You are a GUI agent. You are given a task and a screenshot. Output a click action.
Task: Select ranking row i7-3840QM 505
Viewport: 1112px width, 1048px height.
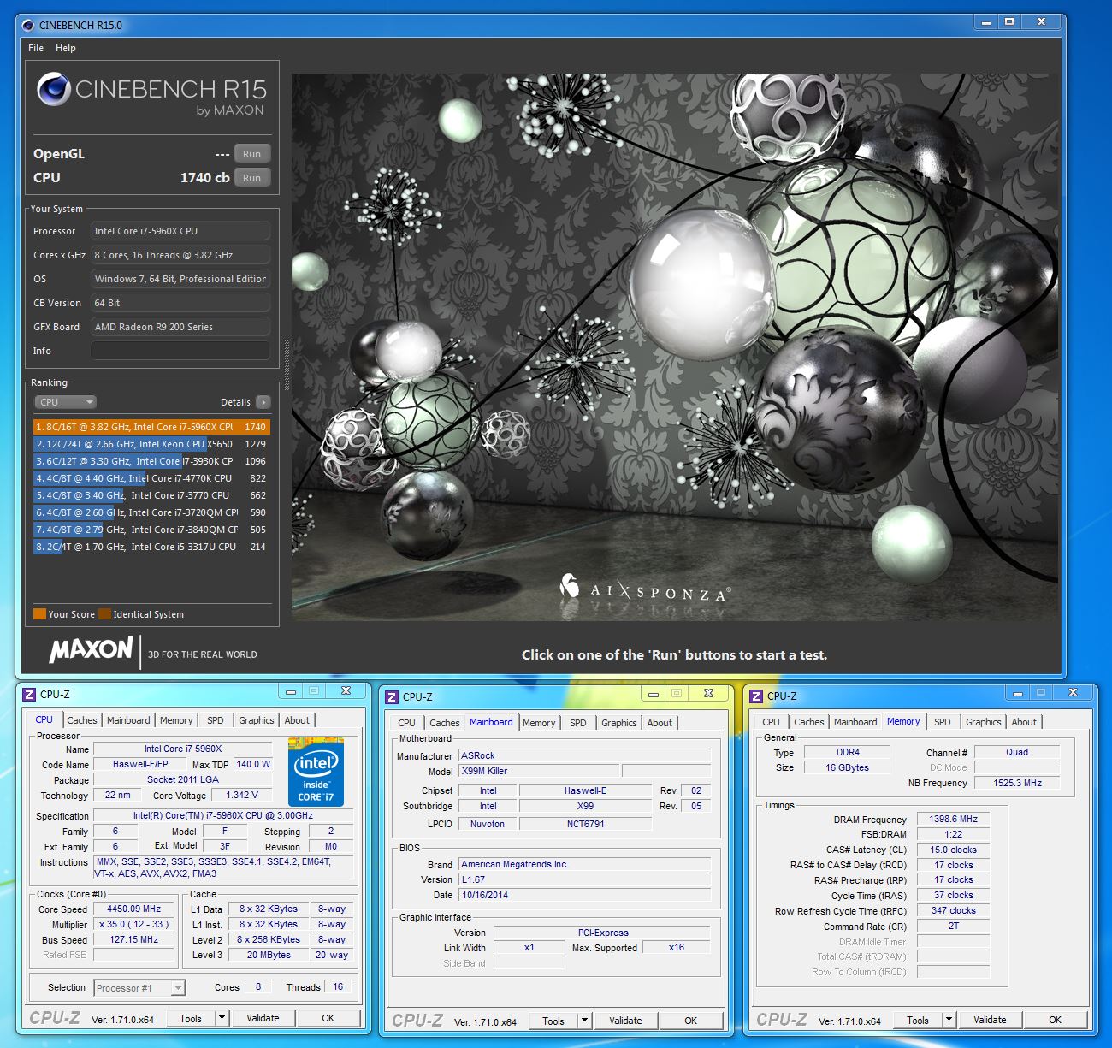[x=151, y=530]
